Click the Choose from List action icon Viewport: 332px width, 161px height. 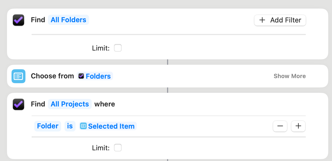(18, 76)
